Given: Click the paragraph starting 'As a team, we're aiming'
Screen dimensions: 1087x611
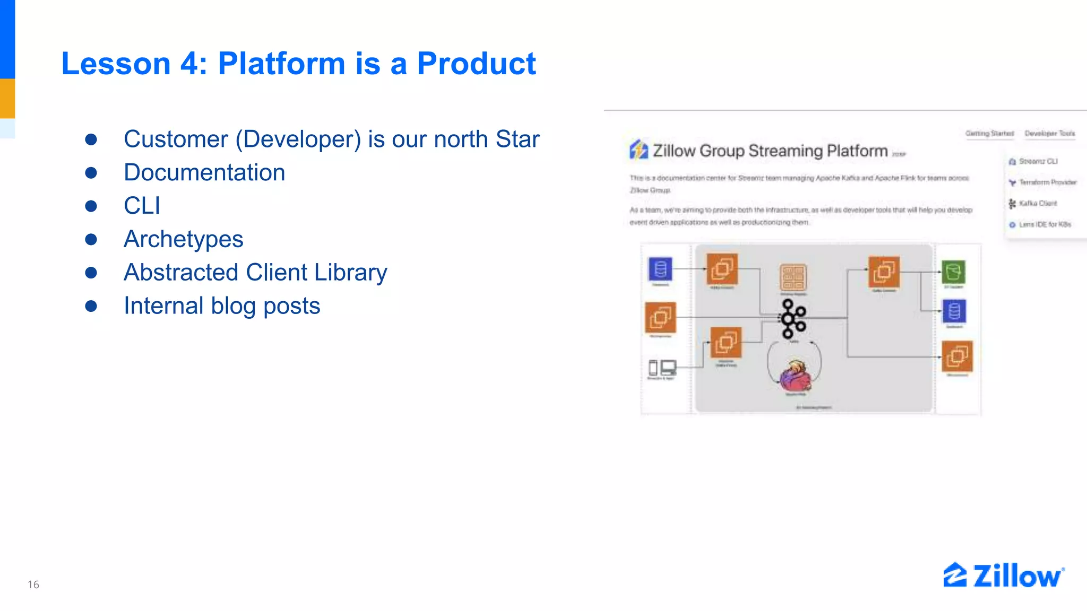Looking at the screenshot, I should click(x=801, y=216).
